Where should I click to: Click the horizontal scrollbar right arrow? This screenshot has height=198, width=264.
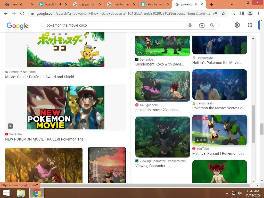[x=257, y=185]
